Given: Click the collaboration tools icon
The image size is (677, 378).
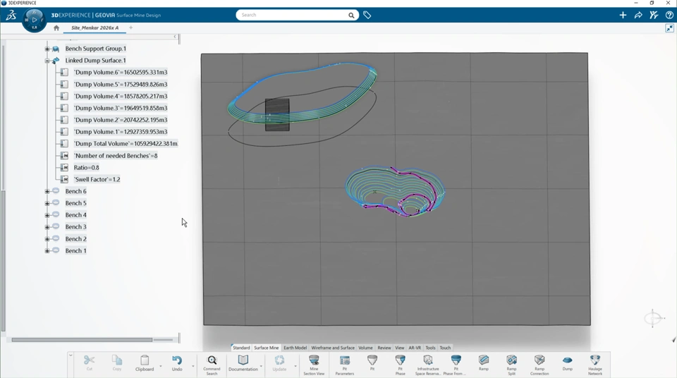Looking at the screenshot, I should (654, 15).
